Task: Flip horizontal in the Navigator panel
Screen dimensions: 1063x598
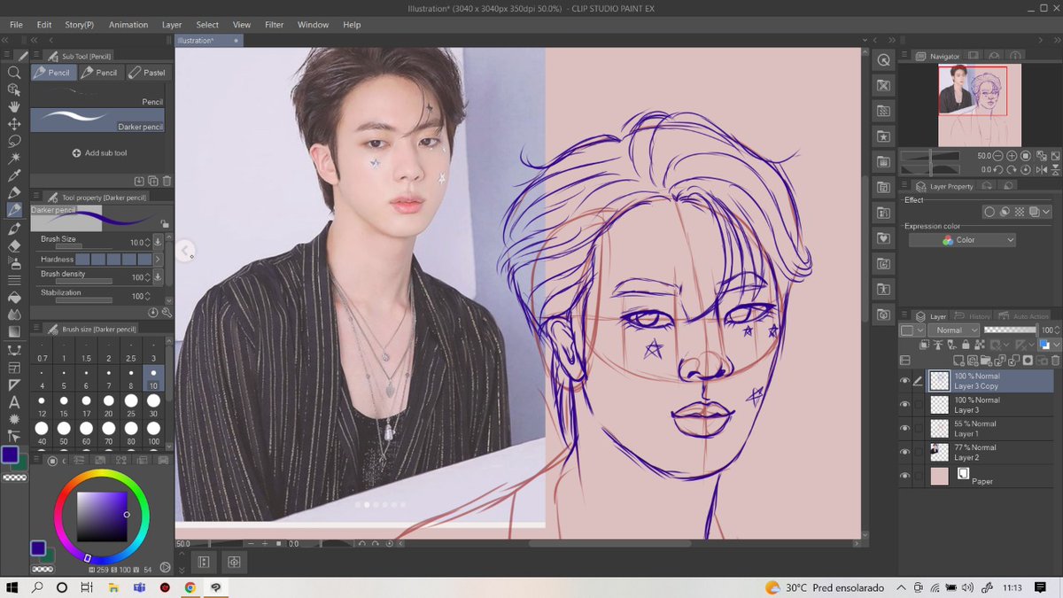Action: [1043, 169]
